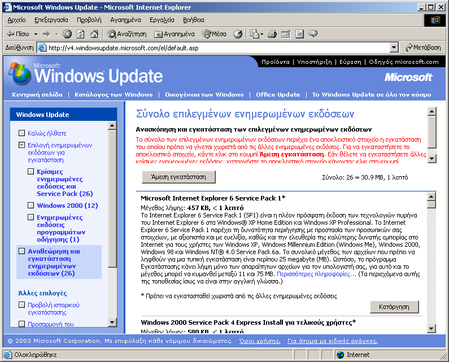The height and width of the screenshot is (362, 449).
Task: Click the Κατάργηση remove button
Action: [394, 307]
